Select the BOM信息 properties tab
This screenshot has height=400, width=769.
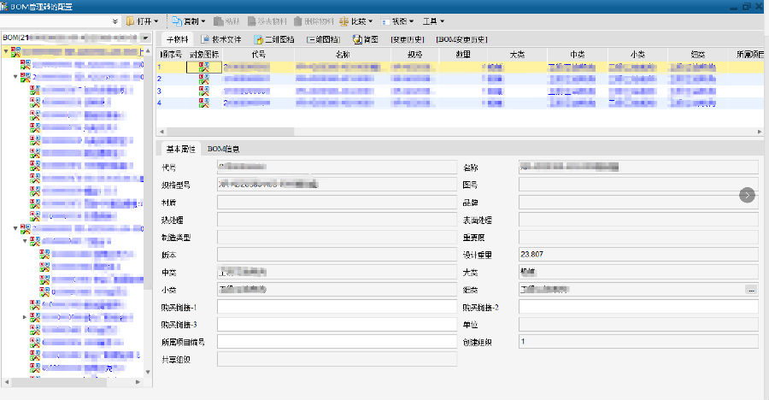[x=224, y=149]
